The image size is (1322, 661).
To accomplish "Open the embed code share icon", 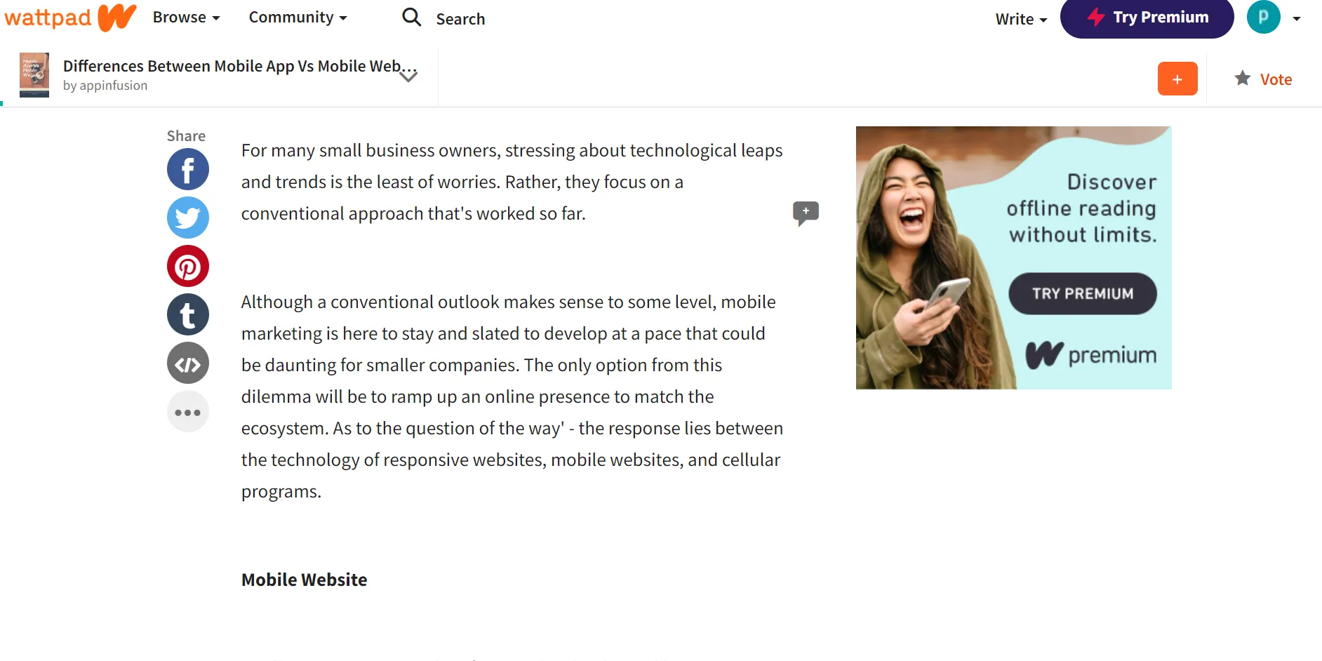I will [x=188, y=363].
